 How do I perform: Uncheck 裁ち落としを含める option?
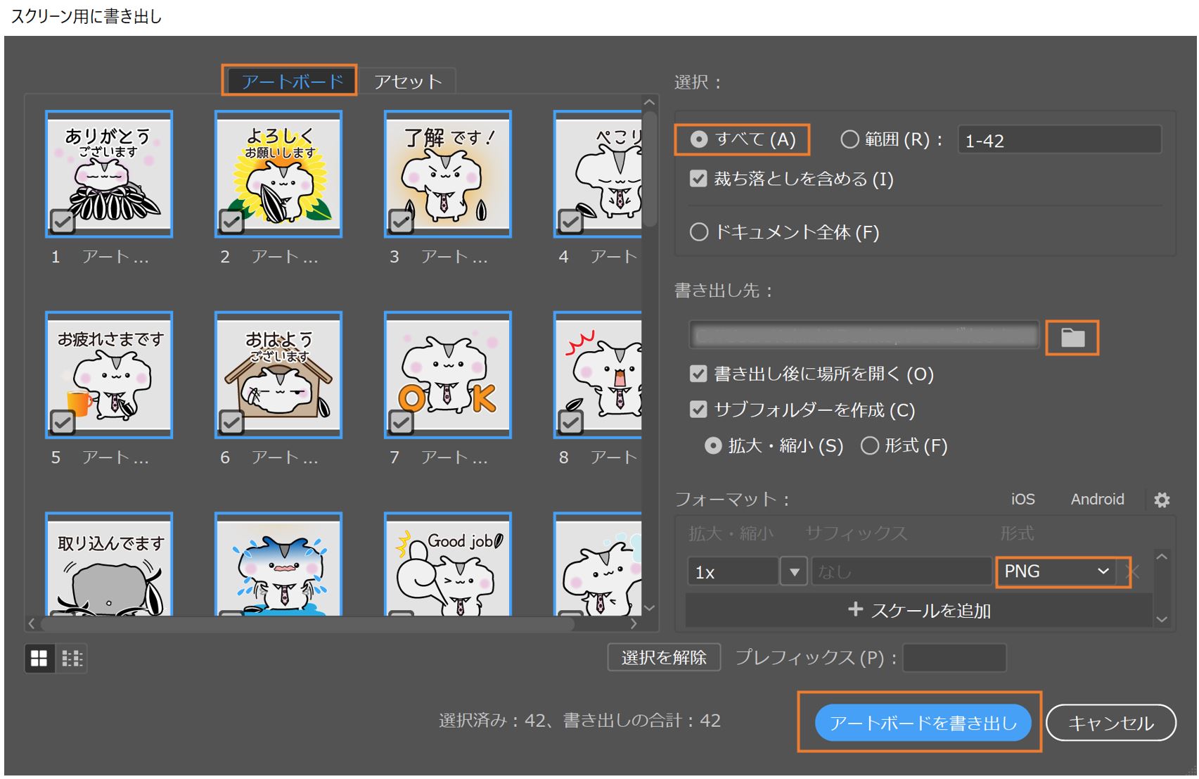tap(697, 179)
